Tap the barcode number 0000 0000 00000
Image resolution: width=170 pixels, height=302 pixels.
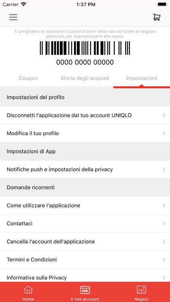[85, 62]
